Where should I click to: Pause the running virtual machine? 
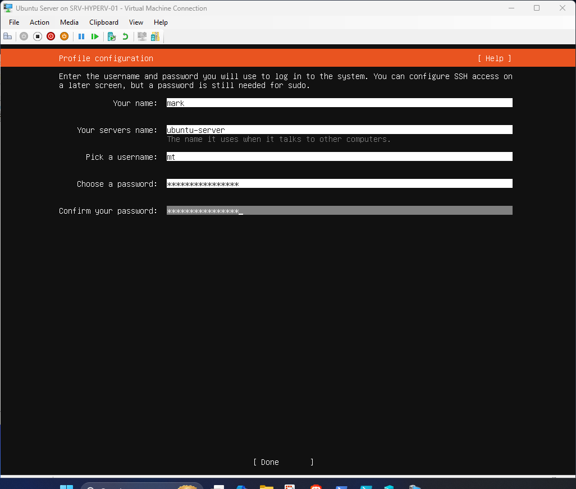(x=81, y=36)
